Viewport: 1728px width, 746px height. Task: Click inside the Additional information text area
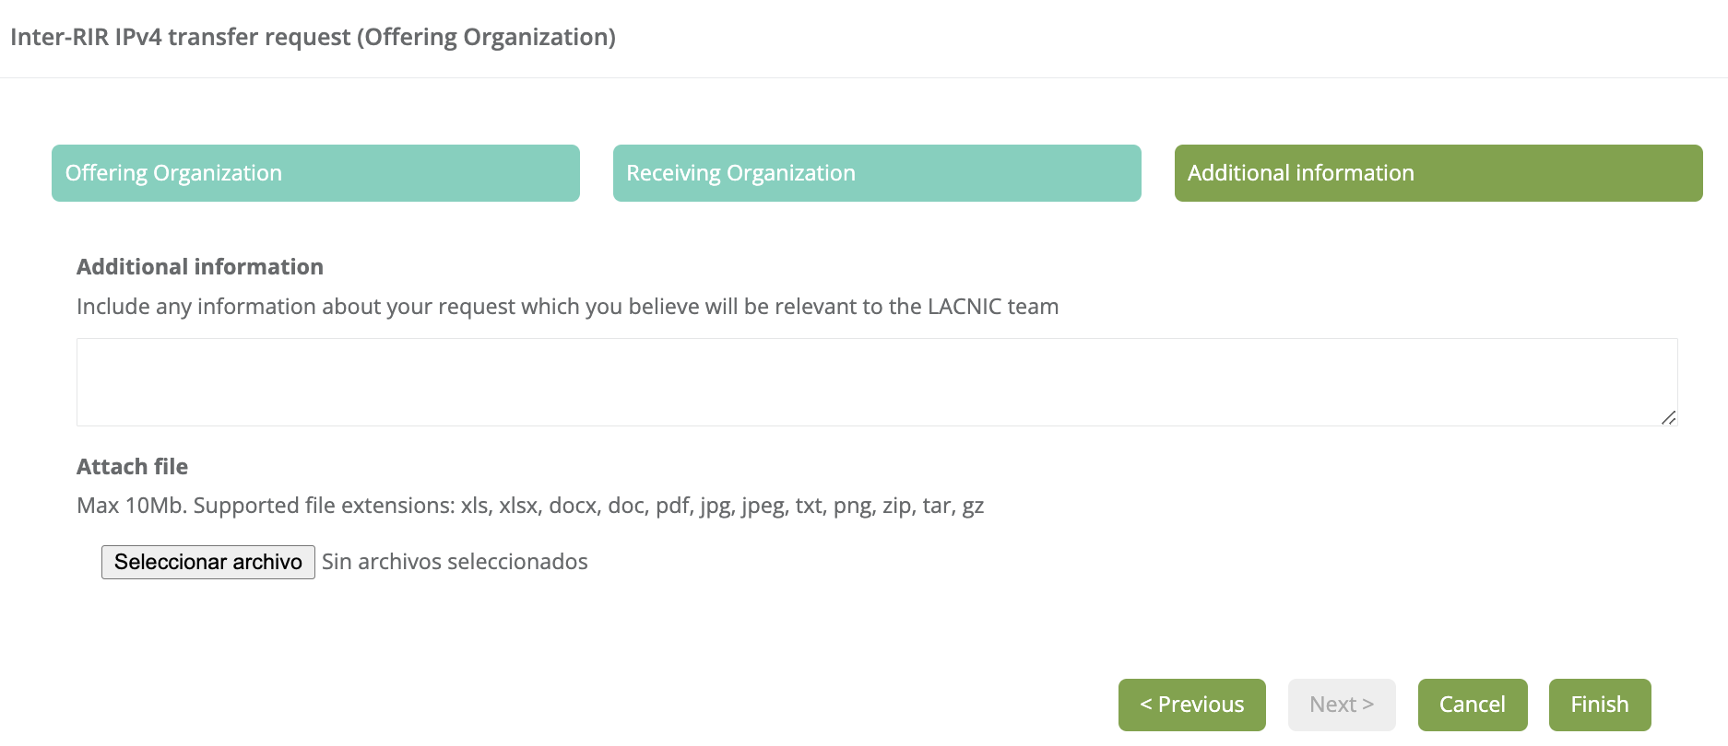click(876, 381)
